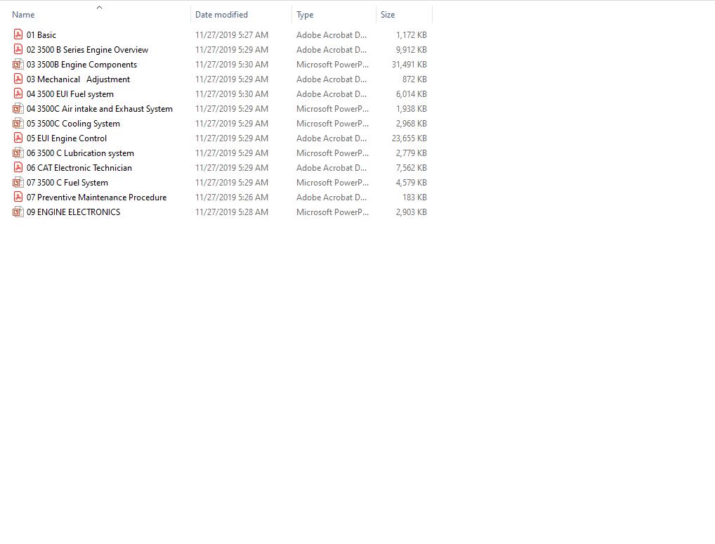Select file 06 3500 C Lubrication system

[x=80, y=153]
